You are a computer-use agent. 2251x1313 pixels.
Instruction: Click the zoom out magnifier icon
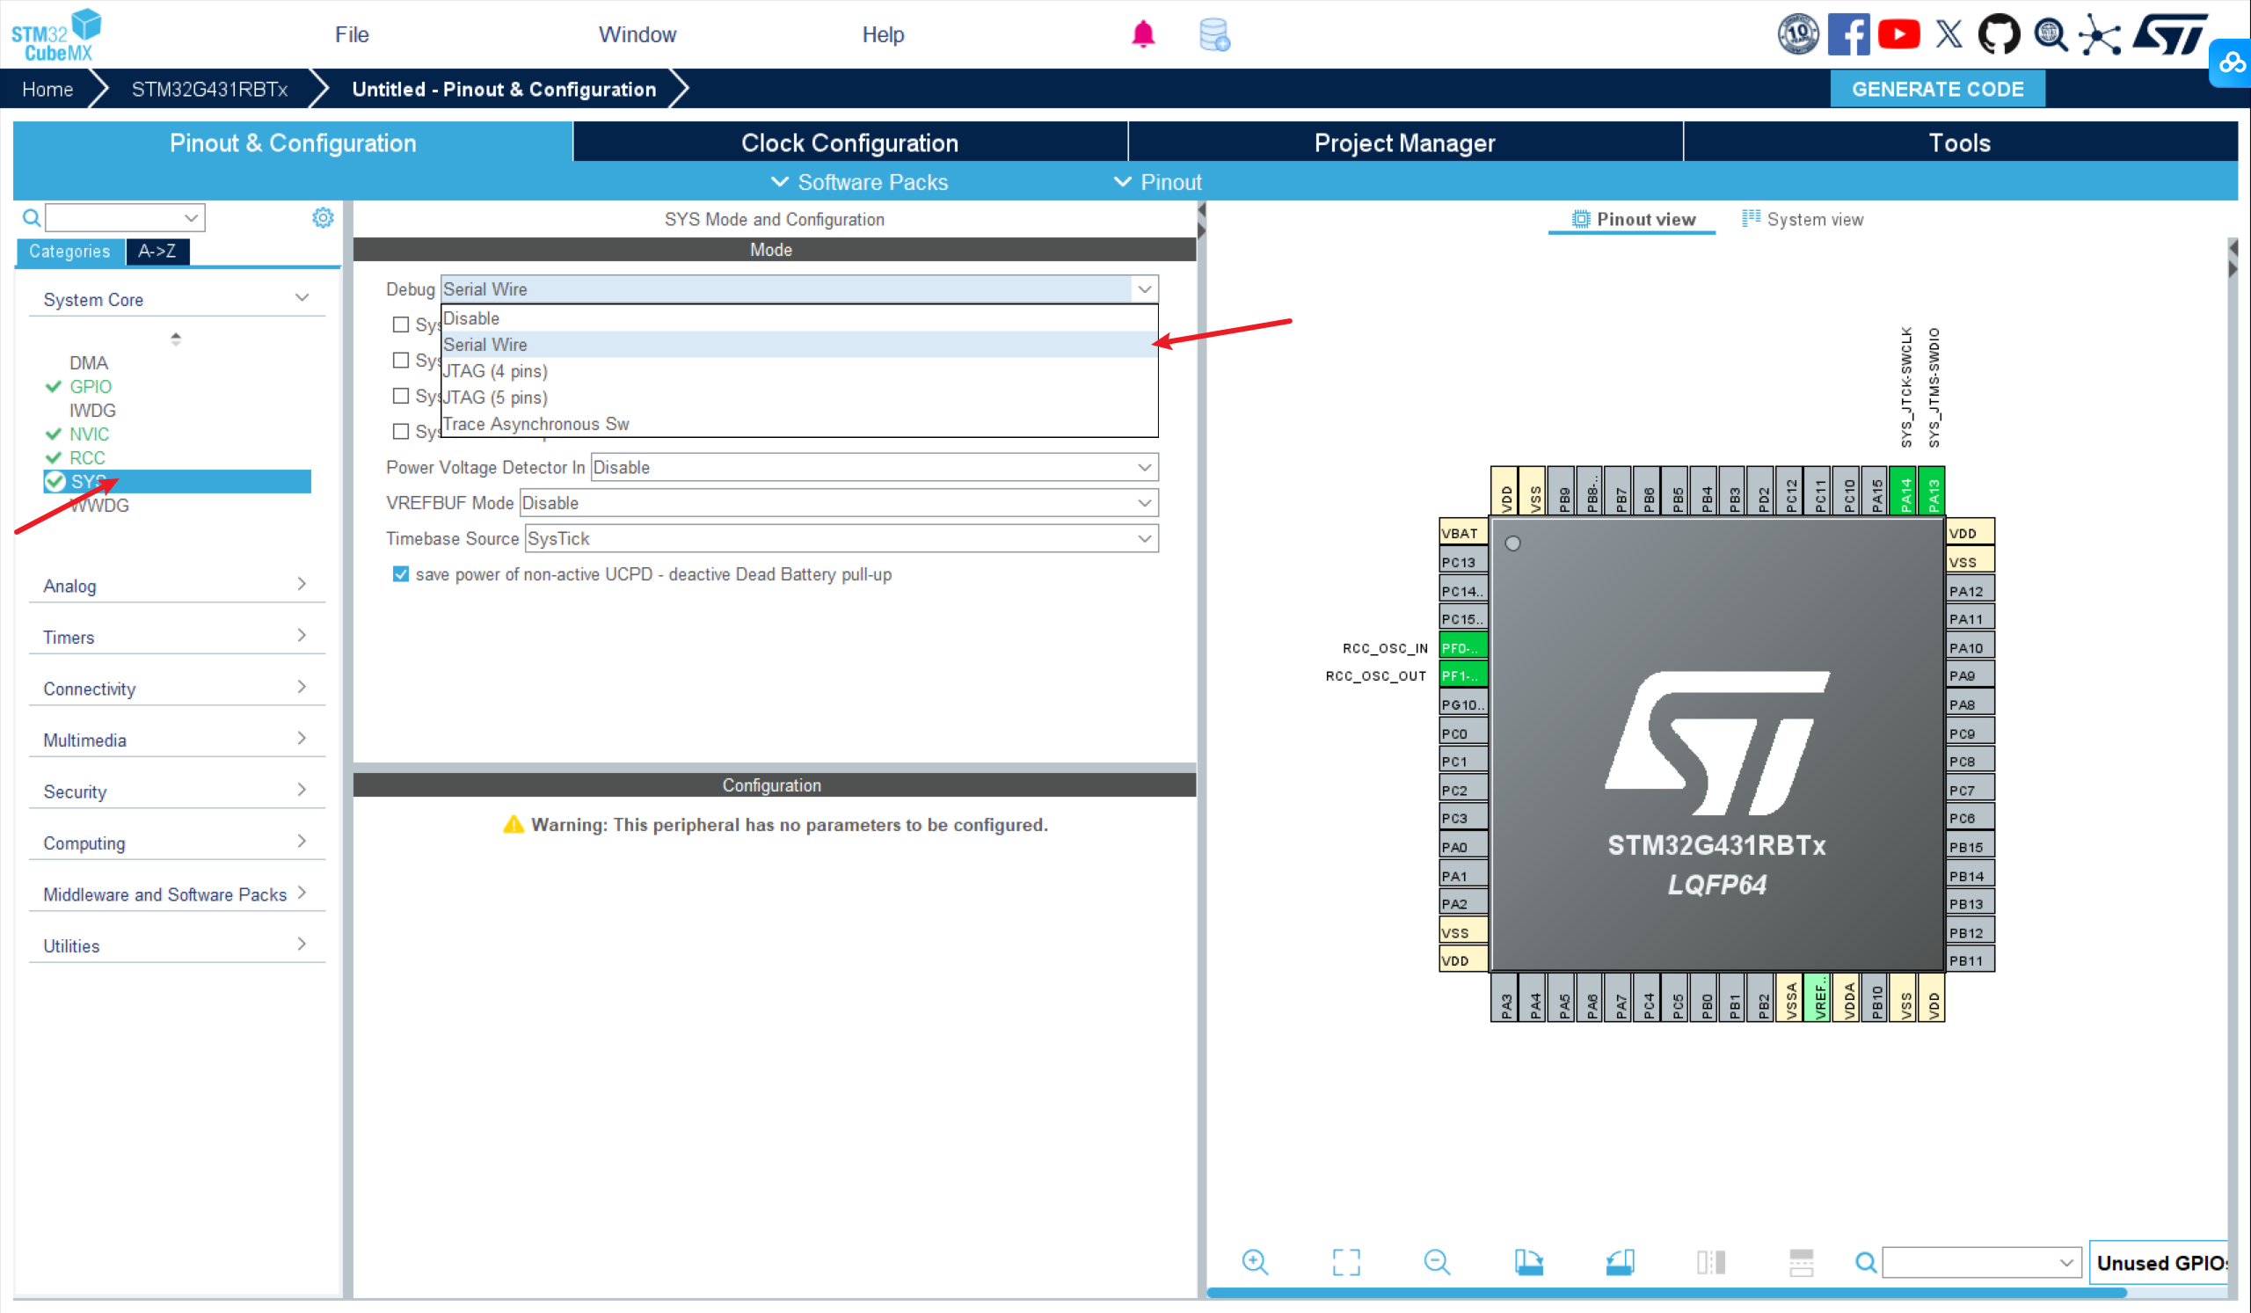pyautogui.click(x=1437, y=1261)
